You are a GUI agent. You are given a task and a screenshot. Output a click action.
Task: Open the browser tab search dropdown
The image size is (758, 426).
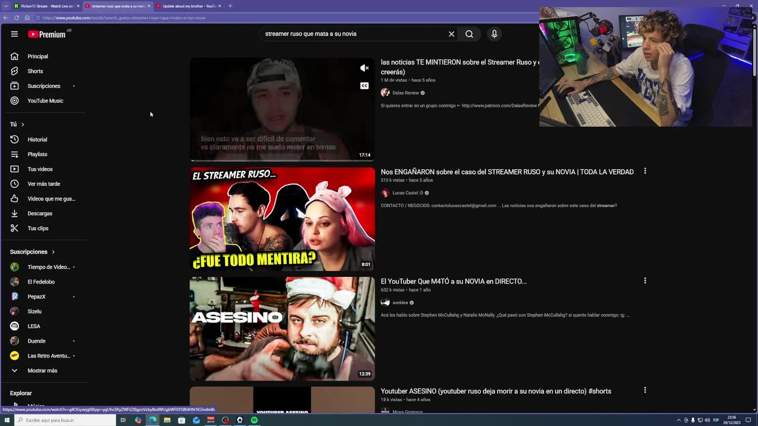(6, 6)
